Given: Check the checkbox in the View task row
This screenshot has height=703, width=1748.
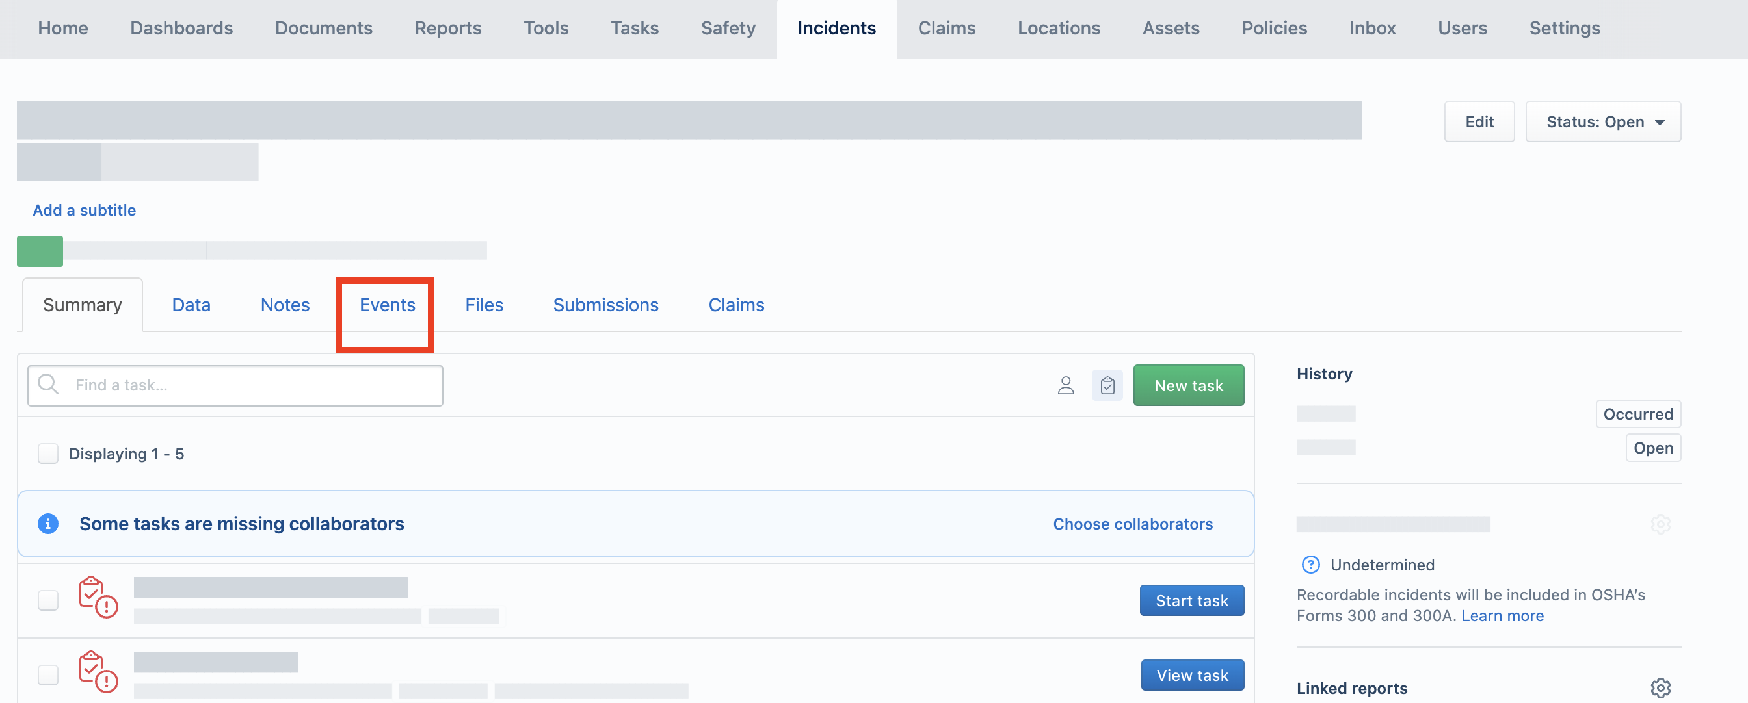Looking at the screenshot, I should [x=47, y=674].
